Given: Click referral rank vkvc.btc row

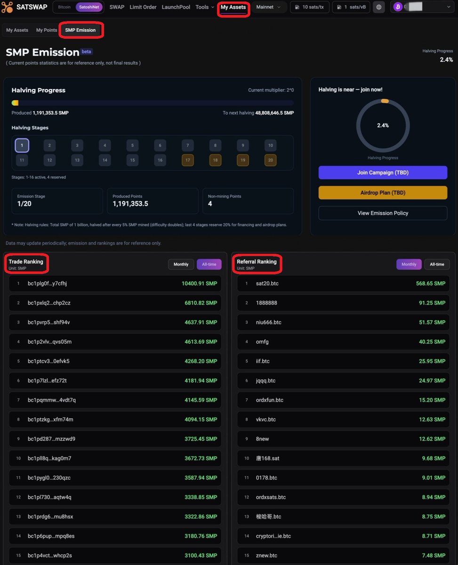Looking at the screenshot, I should [343, 420].
